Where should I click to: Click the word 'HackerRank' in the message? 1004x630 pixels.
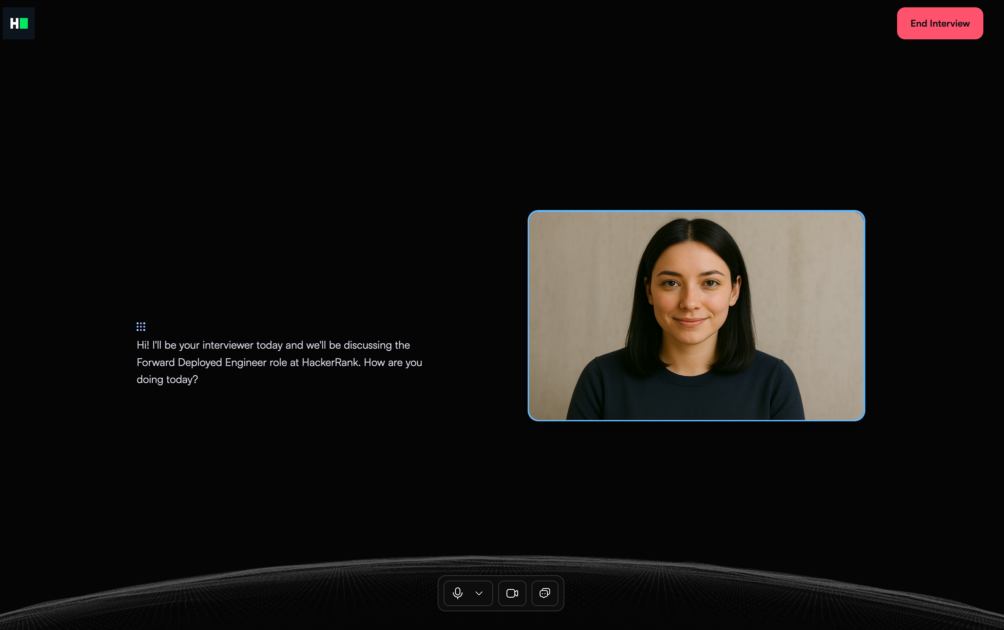(x=331, y=363)
